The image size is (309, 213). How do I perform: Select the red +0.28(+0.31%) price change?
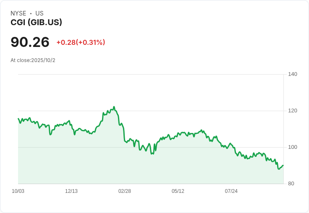point(81,42)
